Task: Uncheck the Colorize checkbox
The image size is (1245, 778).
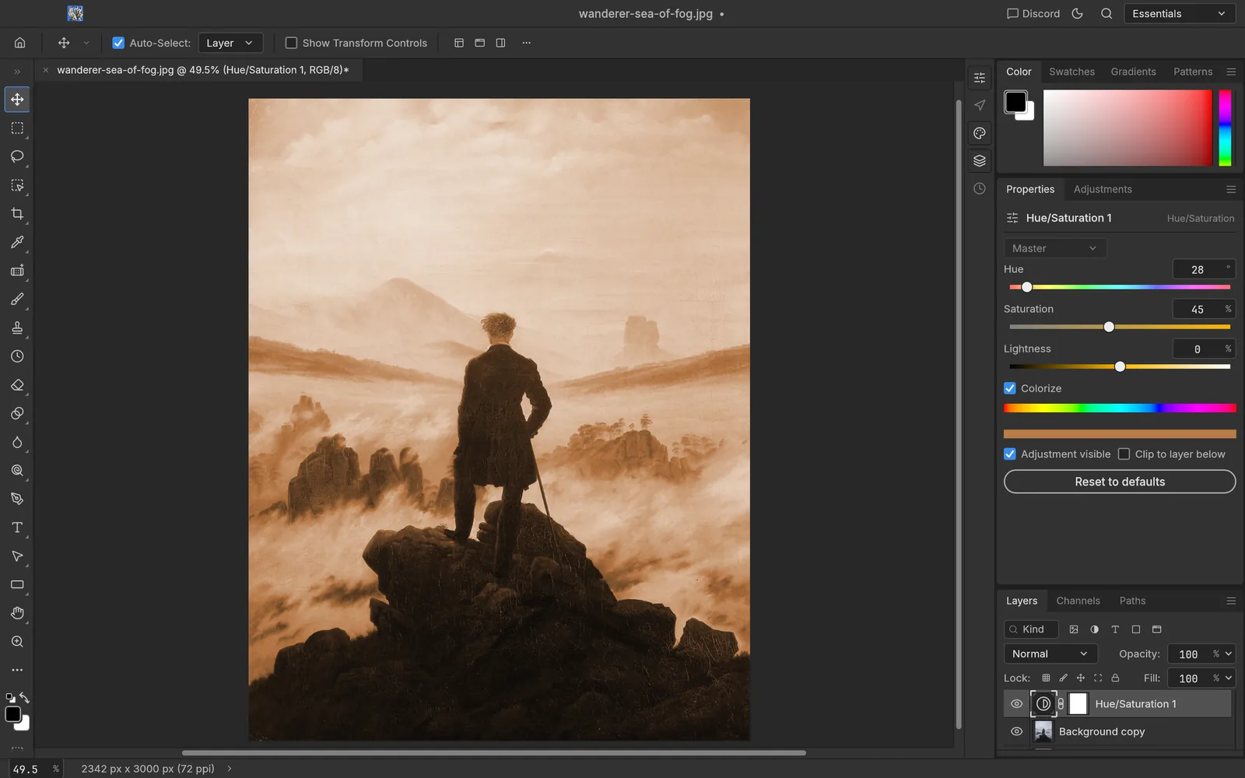Action: [1010, 388]
